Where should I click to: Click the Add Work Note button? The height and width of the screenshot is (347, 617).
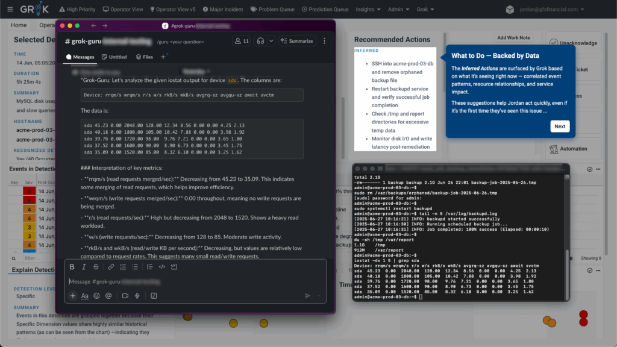(x=513, y=38)
